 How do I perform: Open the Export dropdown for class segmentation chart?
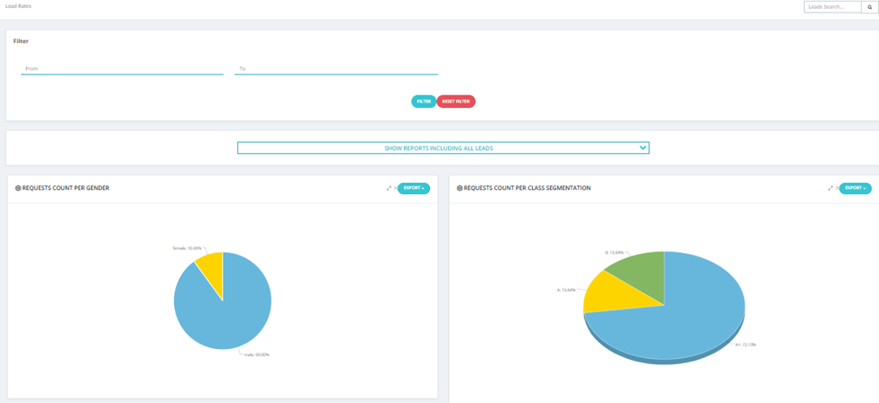coord(856,188)
